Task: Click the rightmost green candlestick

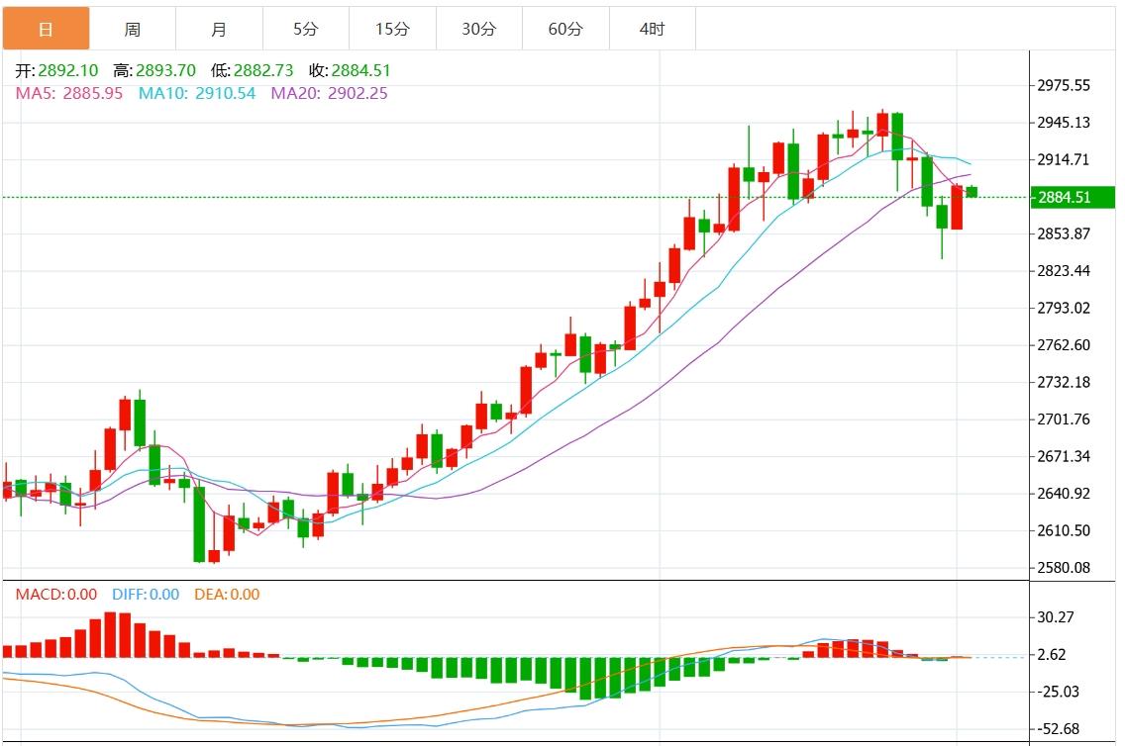Action: point(972,192)
